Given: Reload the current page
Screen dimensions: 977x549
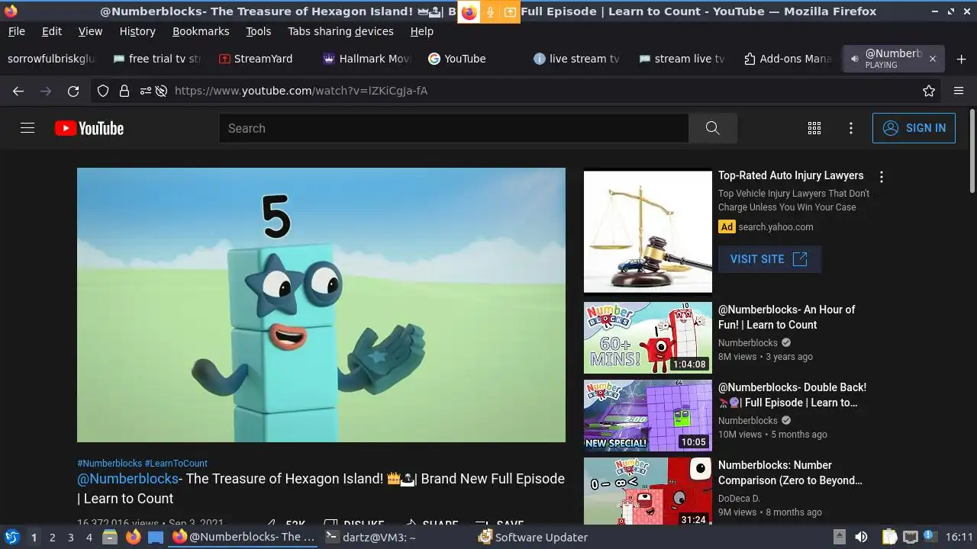Looking at the screenshot, I should click(73, 91).
